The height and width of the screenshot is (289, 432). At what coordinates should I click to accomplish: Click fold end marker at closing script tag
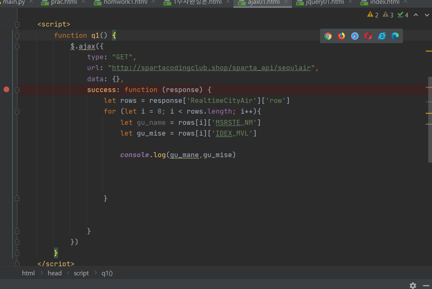coord(17,263)
